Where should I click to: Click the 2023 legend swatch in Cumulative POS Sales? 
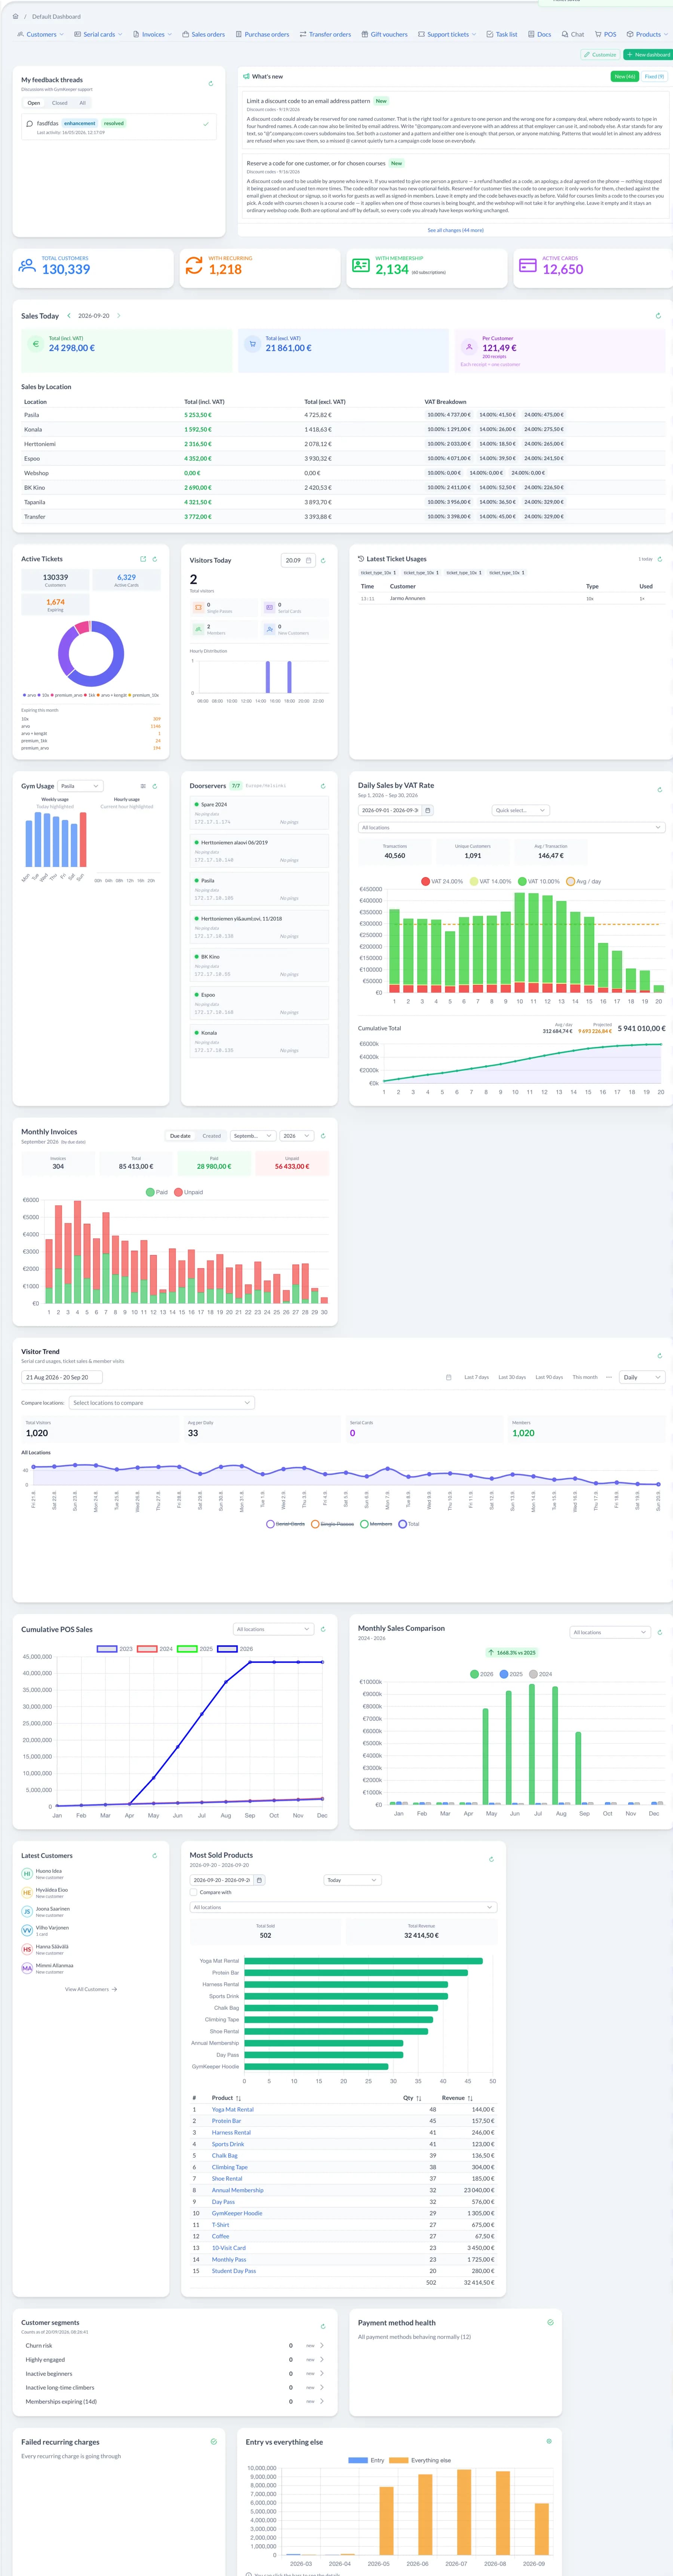(x=107, y=1649)
